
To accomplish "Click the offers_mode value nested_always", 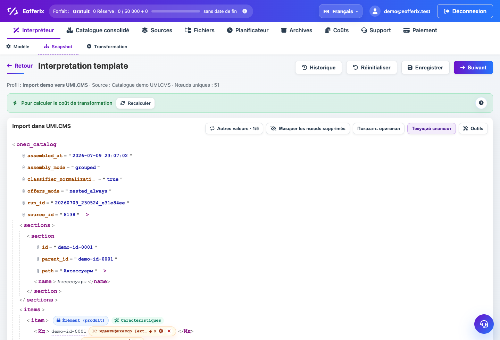I will pyautogui.click(x=88, y=191).
